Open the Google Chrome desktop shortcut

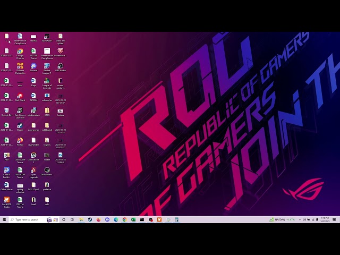coord(20,53)
